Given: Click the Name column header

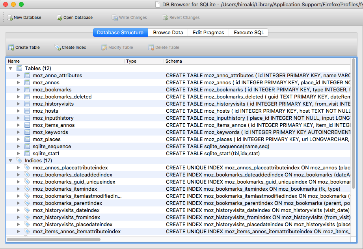Looking at the screenshot, I should tap(65, 61).
